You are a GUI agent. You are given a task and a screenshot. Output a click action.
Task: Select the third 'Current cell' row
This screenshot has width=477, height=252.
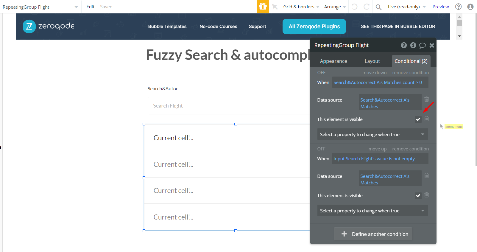coord(227,191)
